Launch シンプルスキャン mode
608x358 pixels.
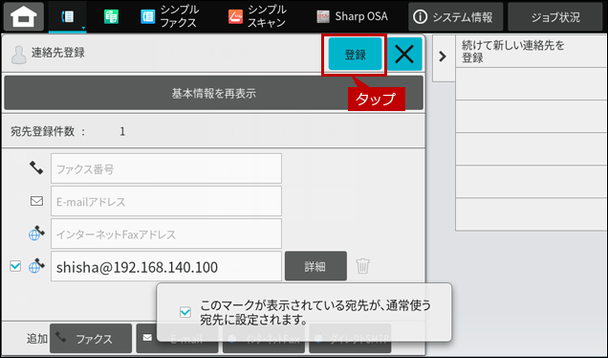258,16
